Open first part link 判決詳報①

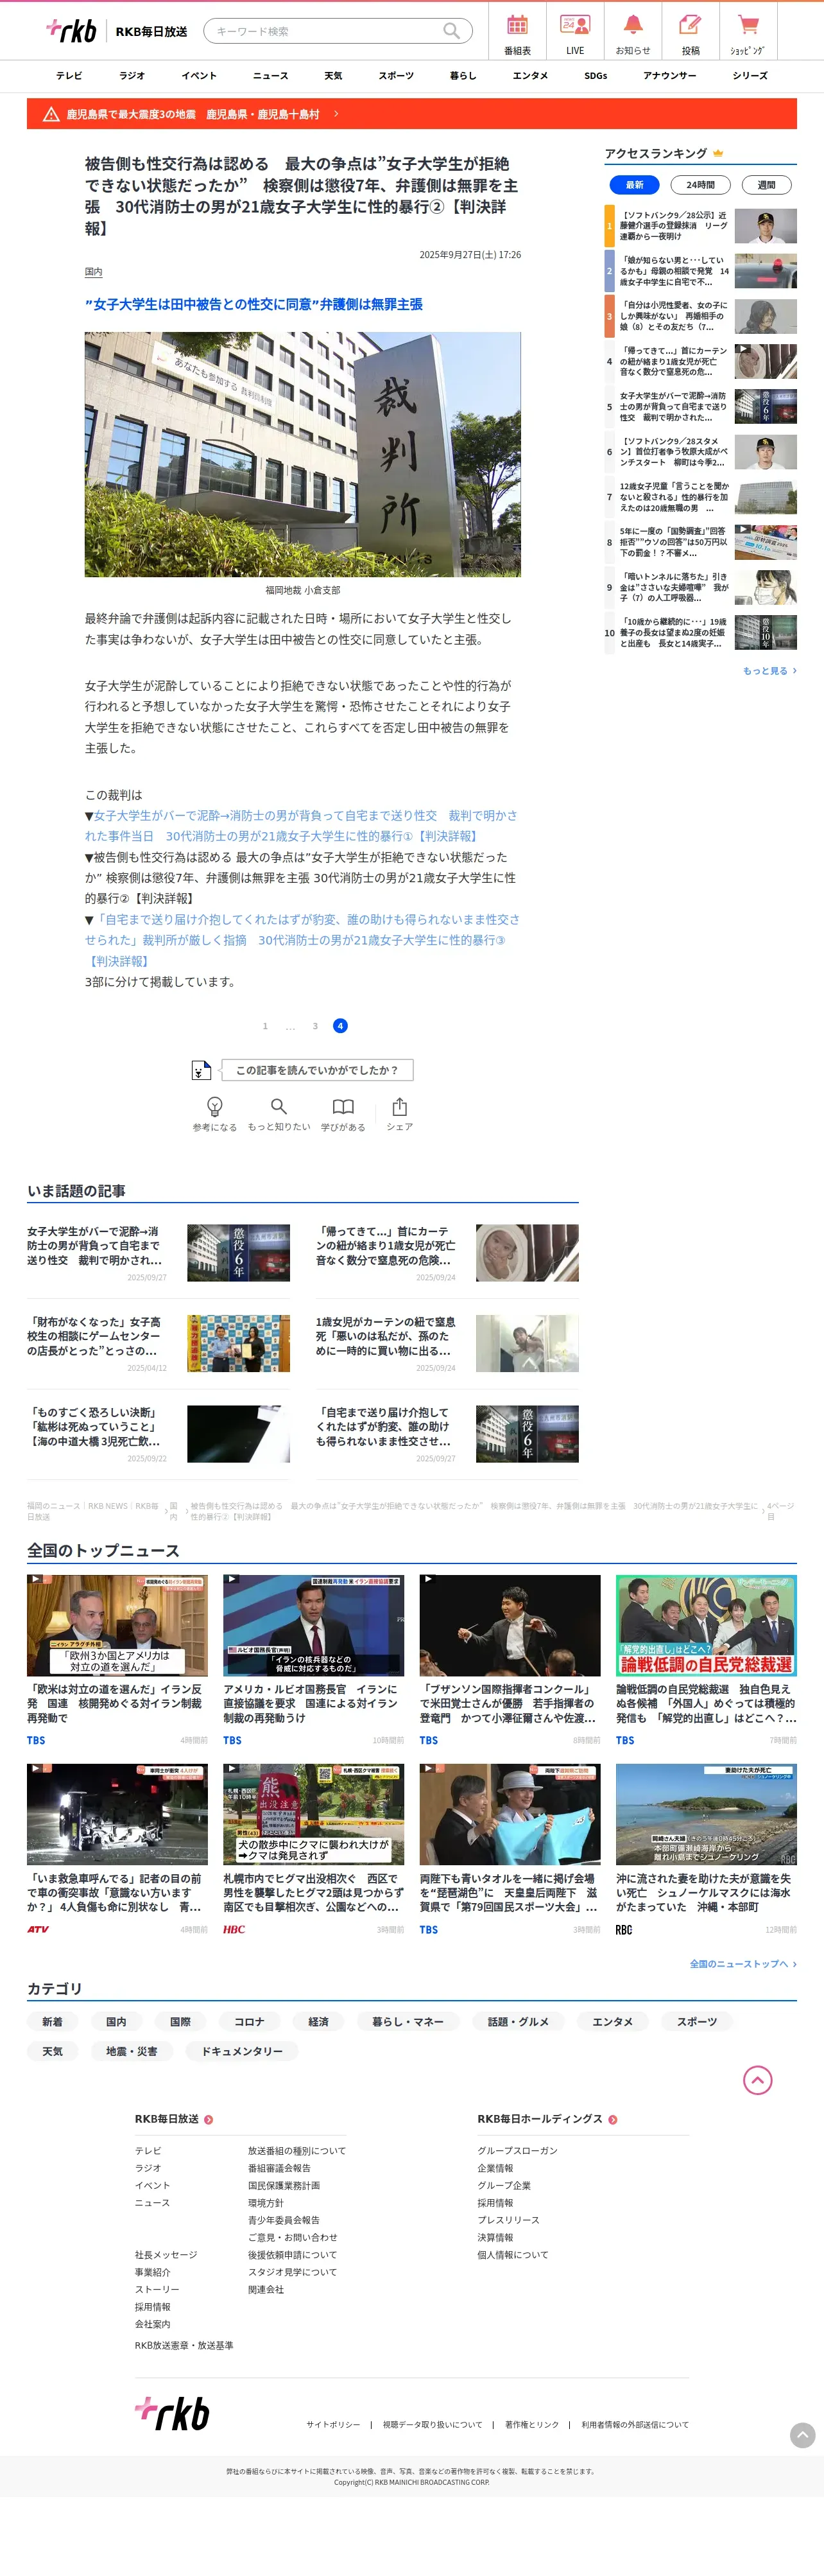[301, 826]
